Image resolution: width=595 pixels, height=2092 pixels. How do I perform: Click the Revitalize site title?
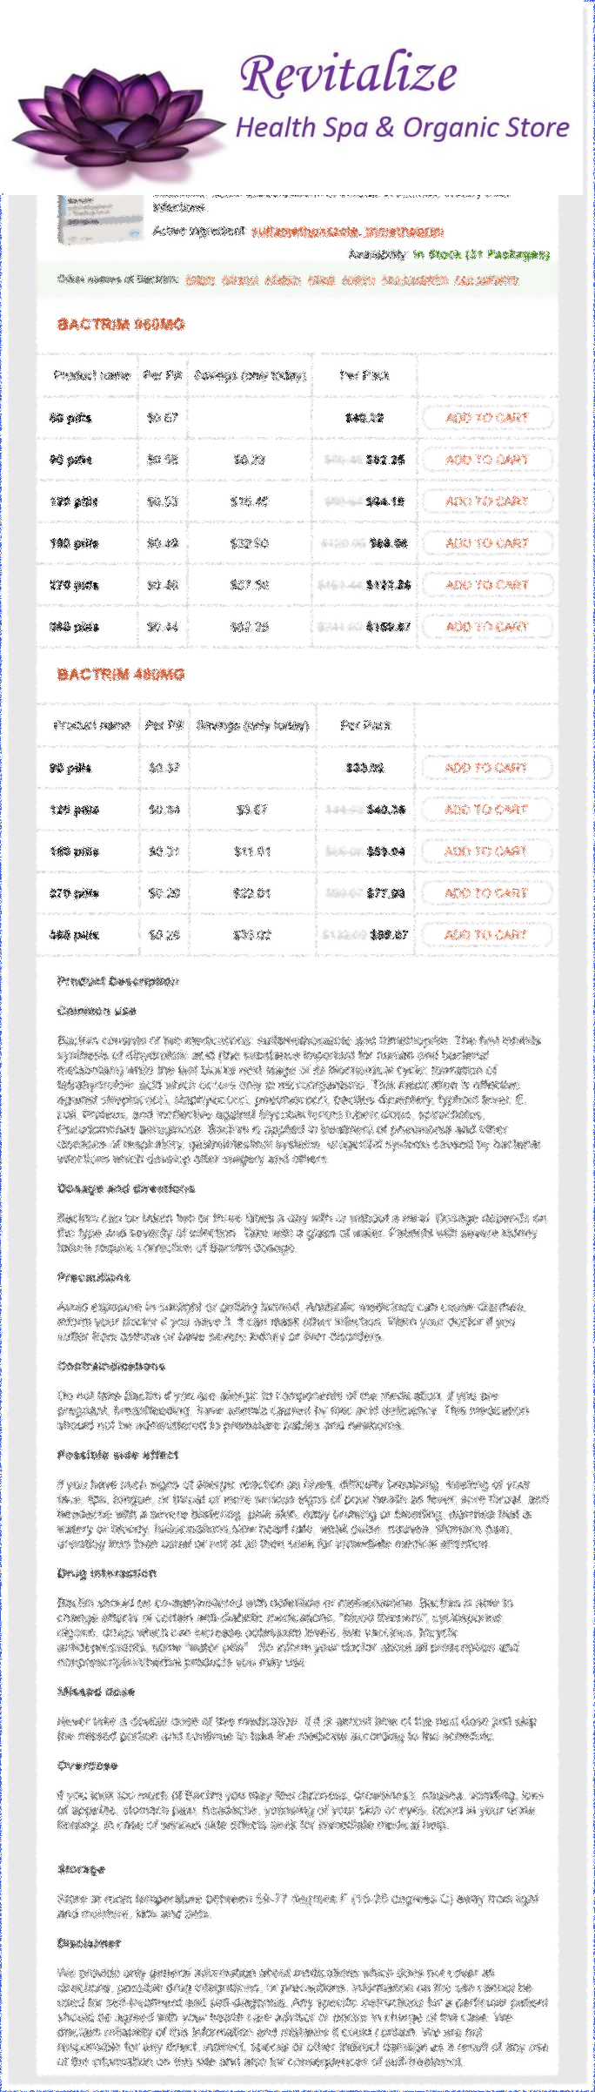pos(348,73)
